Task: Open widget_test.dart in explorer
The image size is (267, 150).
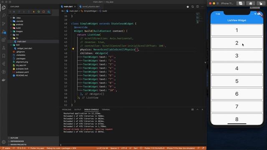Action: (x=25, y=48)
